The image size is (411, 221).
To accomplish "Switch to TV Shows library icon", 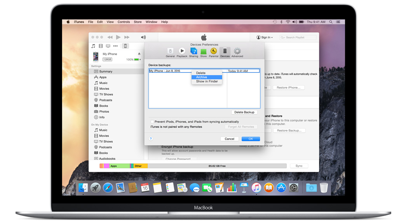I will [108, 46].
